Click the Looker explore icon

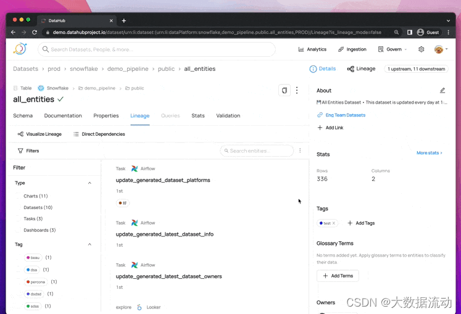click(x=139, y=307)
